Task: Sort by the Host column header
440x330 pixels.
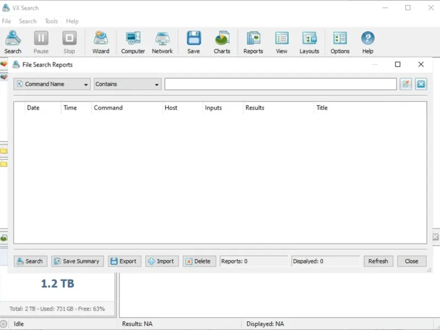Action: click(x=183, y=108)
